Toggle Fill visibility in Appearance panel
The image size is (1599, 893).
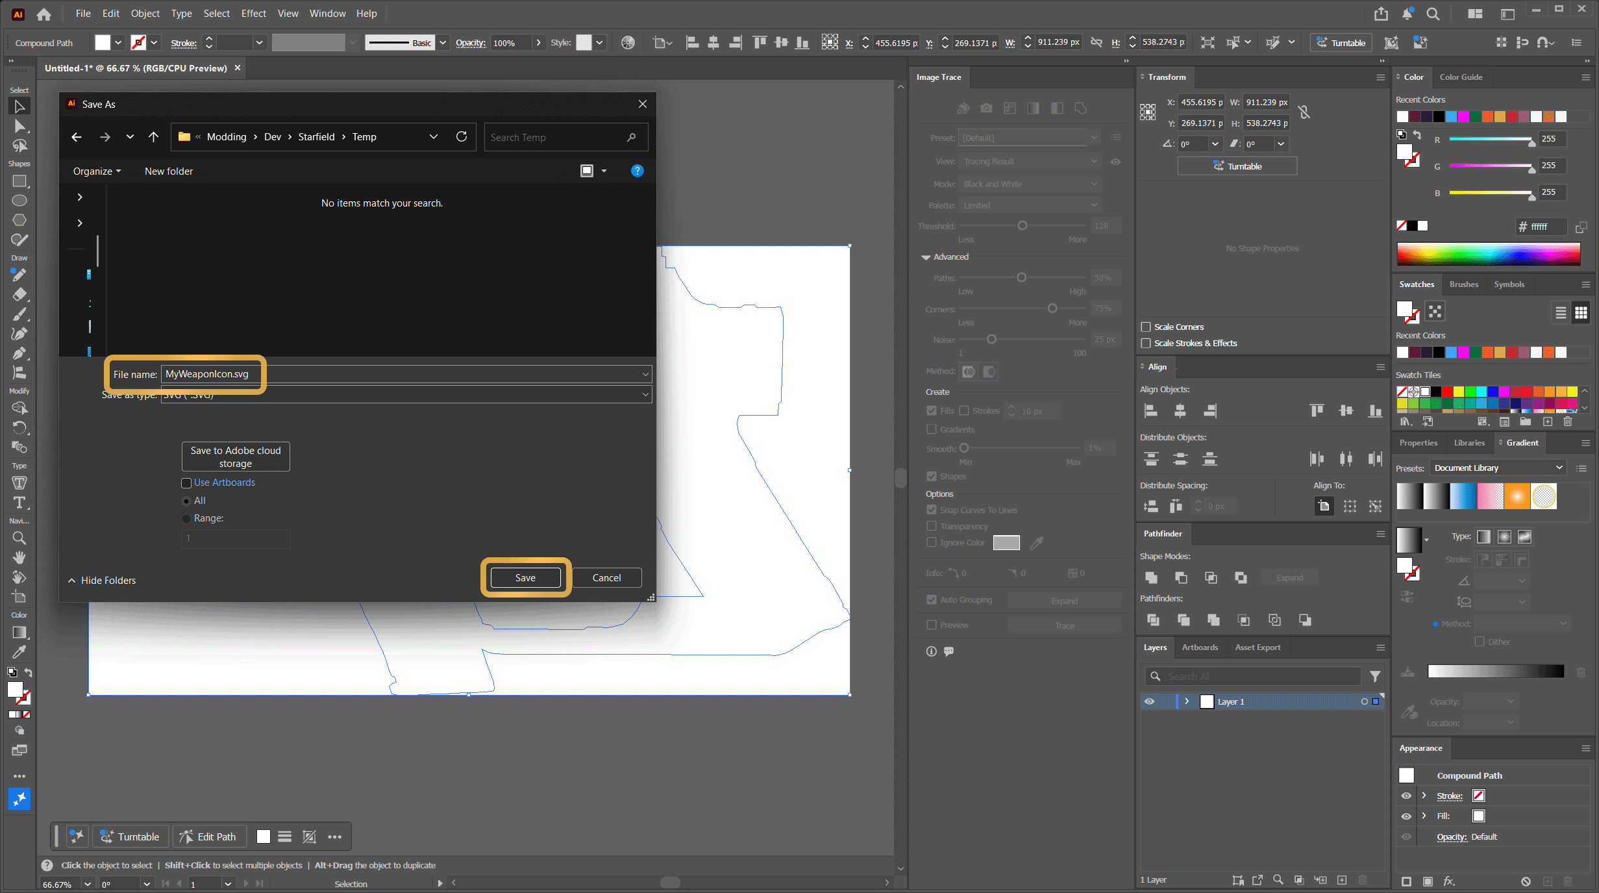1406,816
